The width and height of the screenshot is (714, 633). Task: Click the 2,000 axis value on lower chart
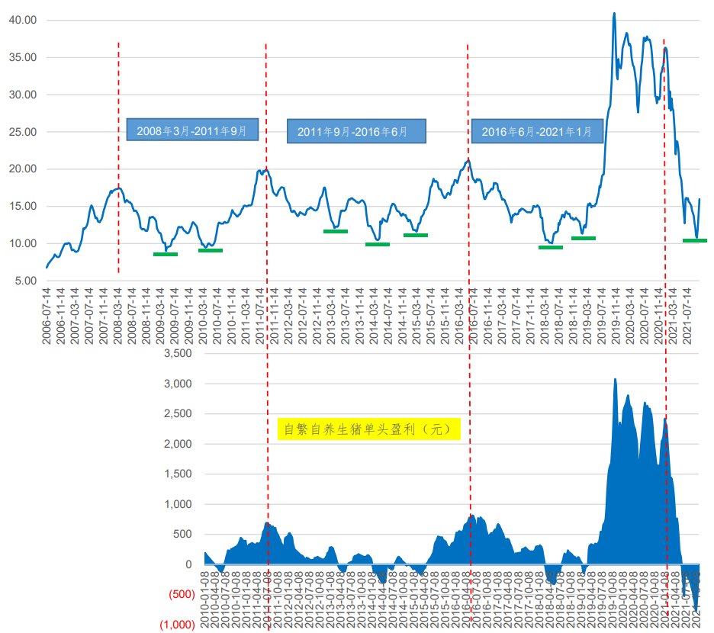point(178,444)
